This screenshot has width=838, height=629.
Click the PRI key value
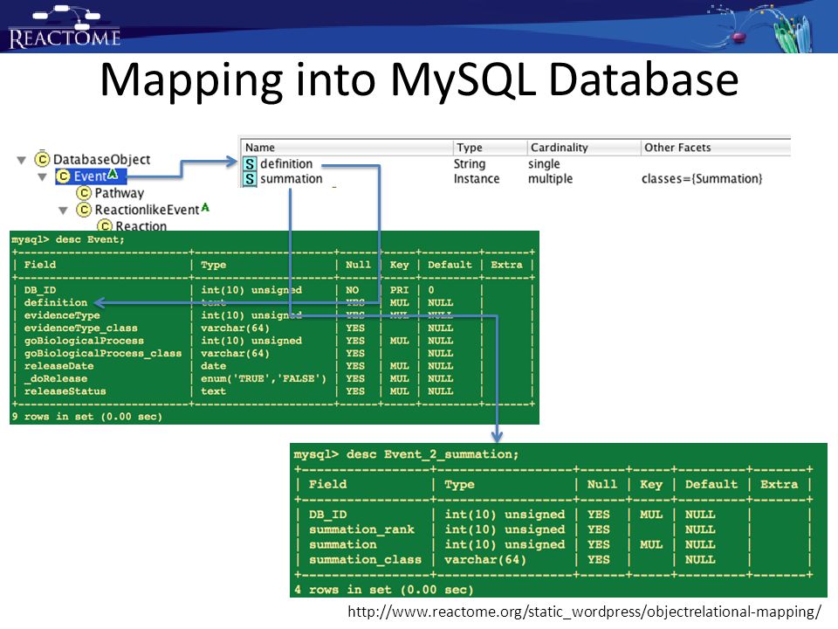click(x=399, y=290)
